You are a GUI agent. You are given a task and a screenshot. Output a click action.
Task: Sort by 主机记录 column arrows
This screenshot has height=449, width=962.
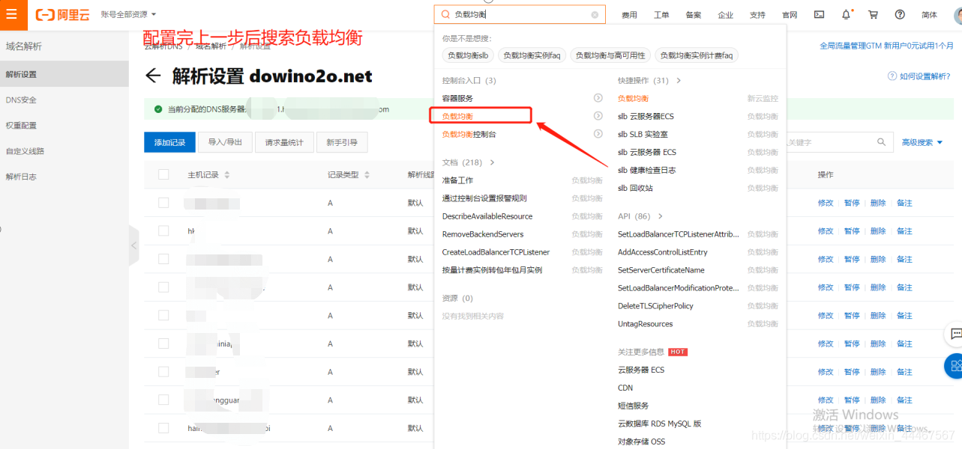pyautogui.click(x=227, y=174)
